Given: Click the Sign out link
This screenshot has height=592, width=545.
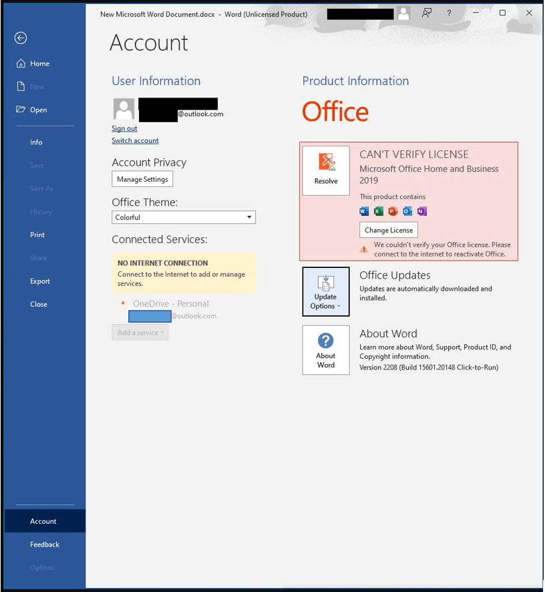Looking at the screenshot, I should (124, 129).
